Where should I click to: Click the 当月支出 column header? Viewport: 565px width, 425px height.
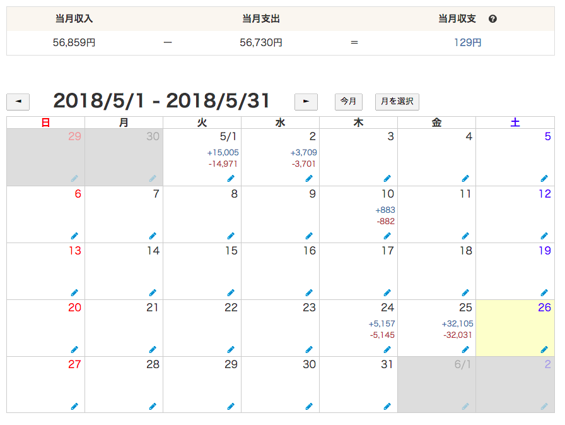coord(261,19)
